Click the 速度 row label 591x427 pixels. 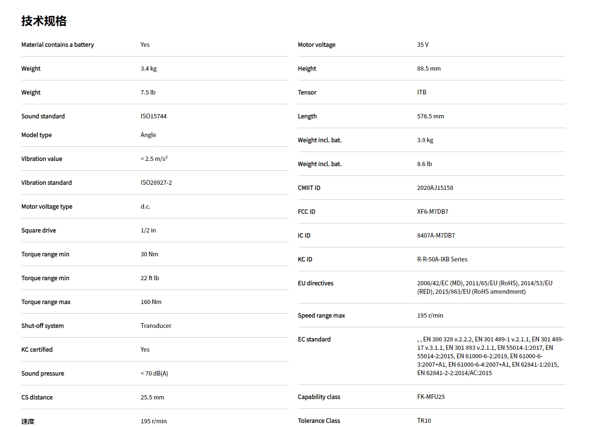[28, 421]
